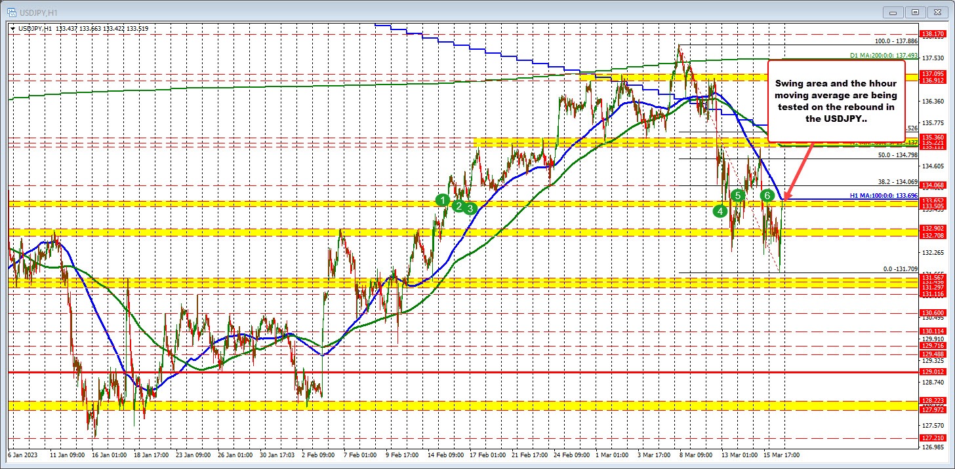Click the 135.360 red price tag

933,137
